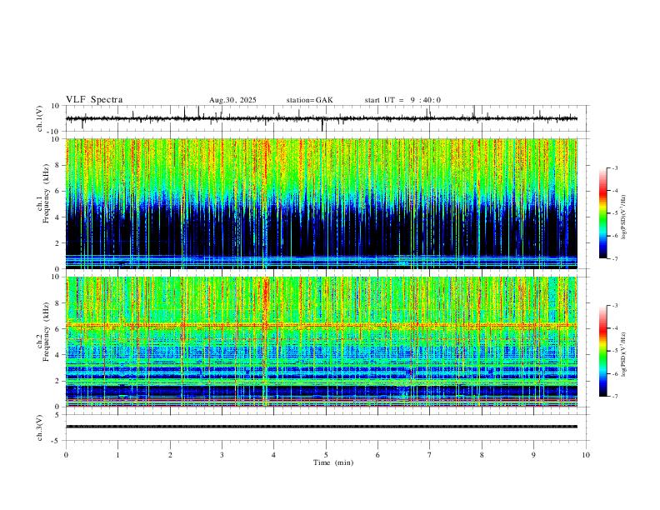Viewport: 660px width, 510px height.
Task: Select the ch.1 colorbar log(PSD) label
Action: point(624,217)
